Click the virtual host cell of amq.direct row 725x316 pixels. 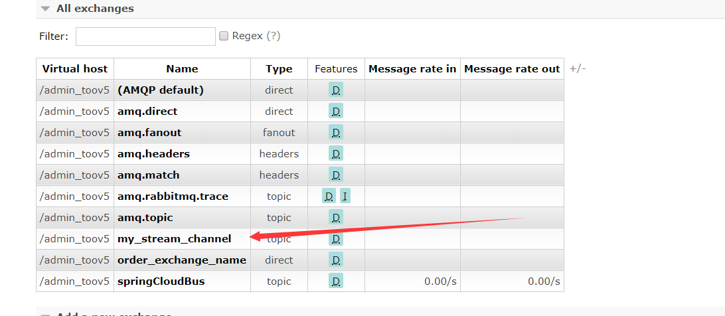click(x=75, y=112)
